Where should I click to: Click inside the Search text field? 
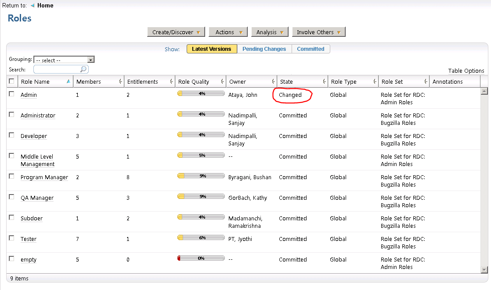[x=57, y=69]
